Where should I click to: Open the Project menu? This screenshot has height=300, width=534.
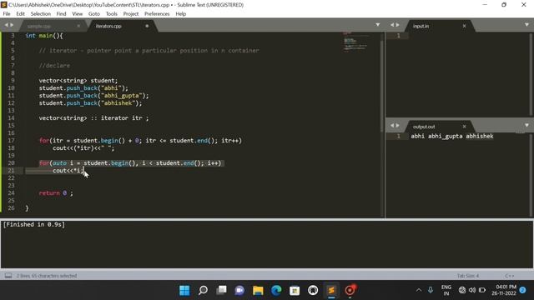pyautogui.click(x=131, y=14)
